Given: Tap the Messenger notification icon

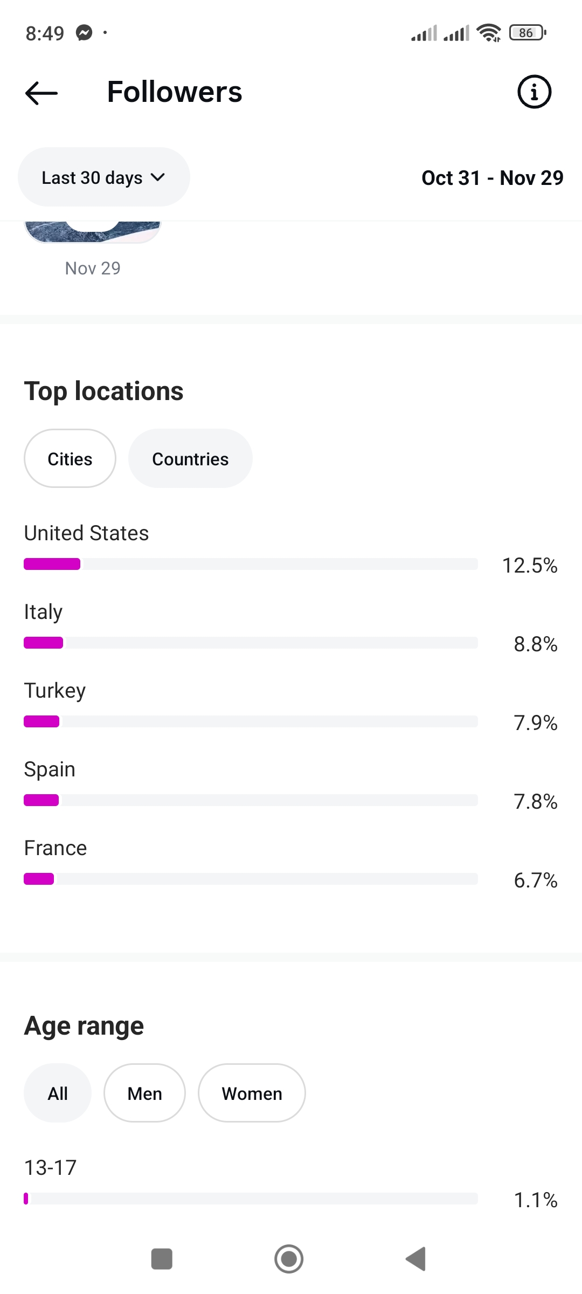Looking at the screenshot, I should 84,33.
